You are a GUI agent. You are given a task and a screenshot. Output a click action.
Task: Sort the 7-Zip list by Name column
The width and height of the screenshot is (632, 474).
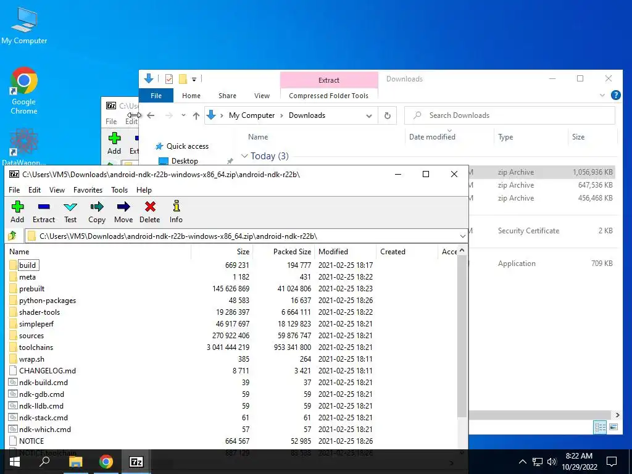[99, 252]
